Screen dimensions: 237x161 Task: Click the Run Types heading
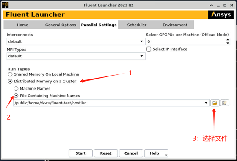tap(19, 69)
